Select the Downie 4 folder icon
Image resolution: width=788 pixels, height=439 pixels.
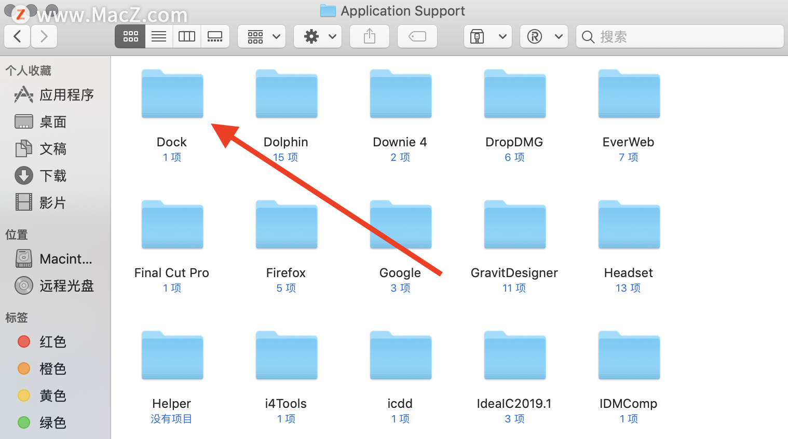click(401, 94)
